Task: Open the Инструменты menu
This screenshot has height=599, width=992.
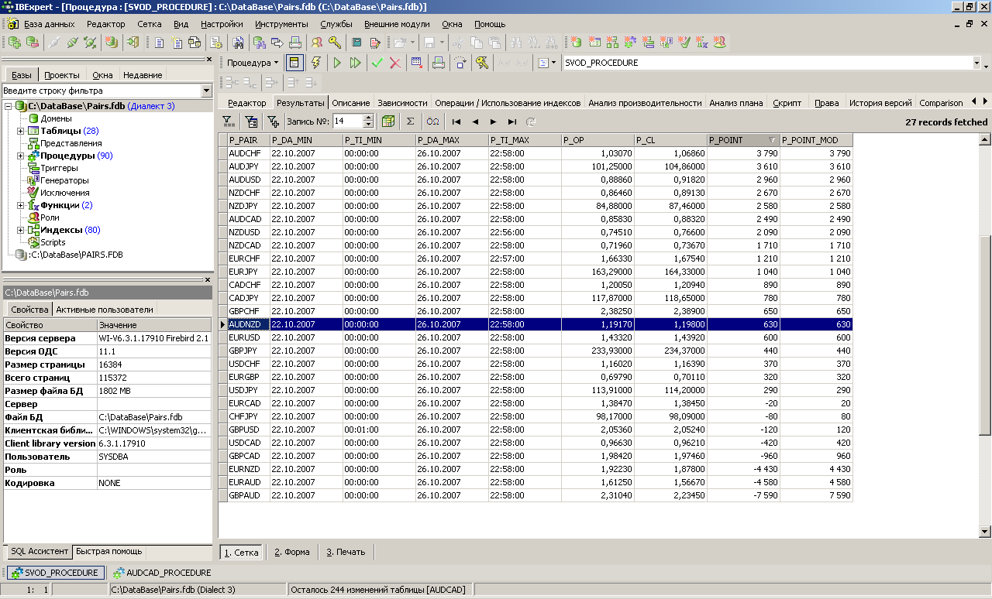Action: click(x=281, y=24)
